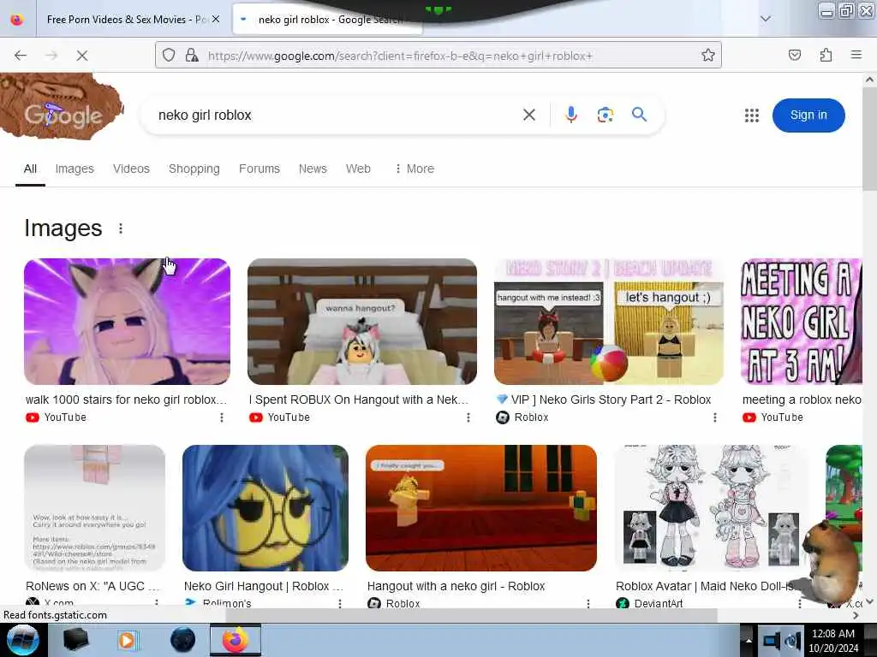The image size is (877, 657).
Task: Click the Maid Neko Doll avatar thumbnail
Action: click(x=712, y=508)
